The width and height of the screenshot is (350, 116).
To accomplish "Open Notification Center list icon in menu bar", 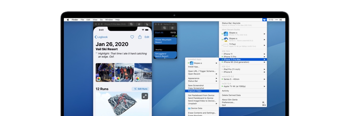I will [281, 20].
